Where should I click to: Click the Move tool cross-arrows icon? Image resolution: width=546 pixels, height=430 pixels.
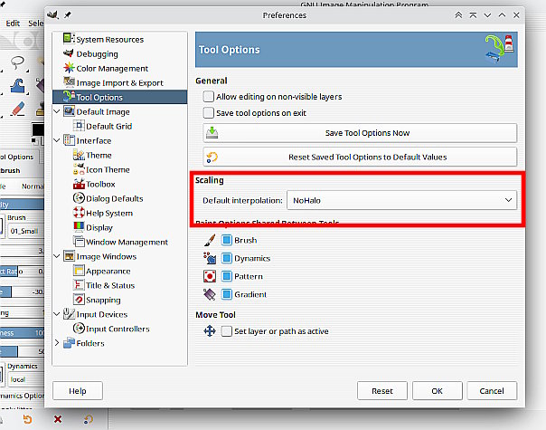click(x=210, y=331)
